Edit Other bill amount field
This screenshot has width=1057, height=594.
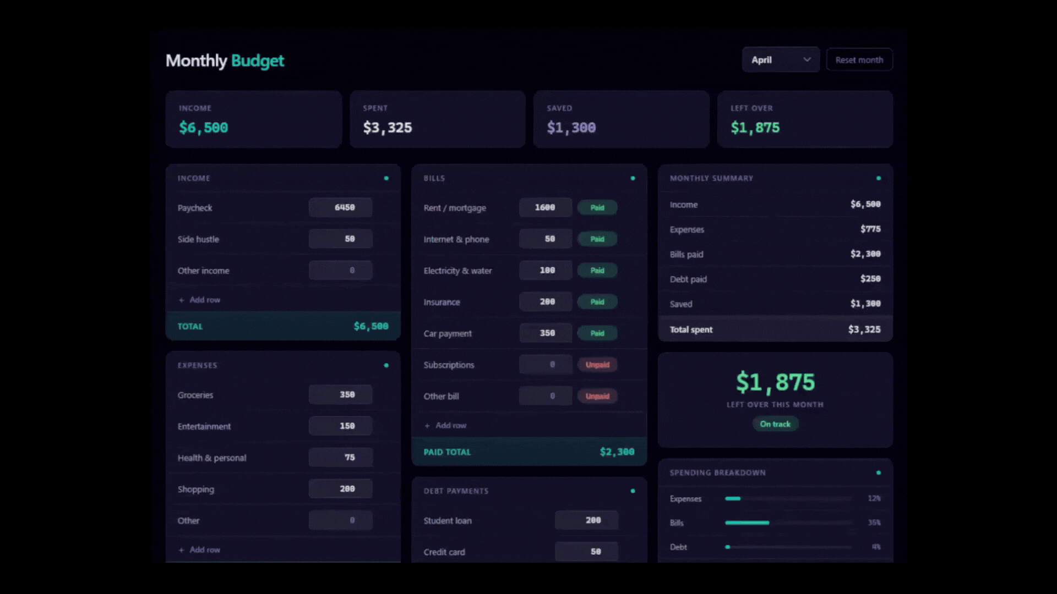pos(545,395)
